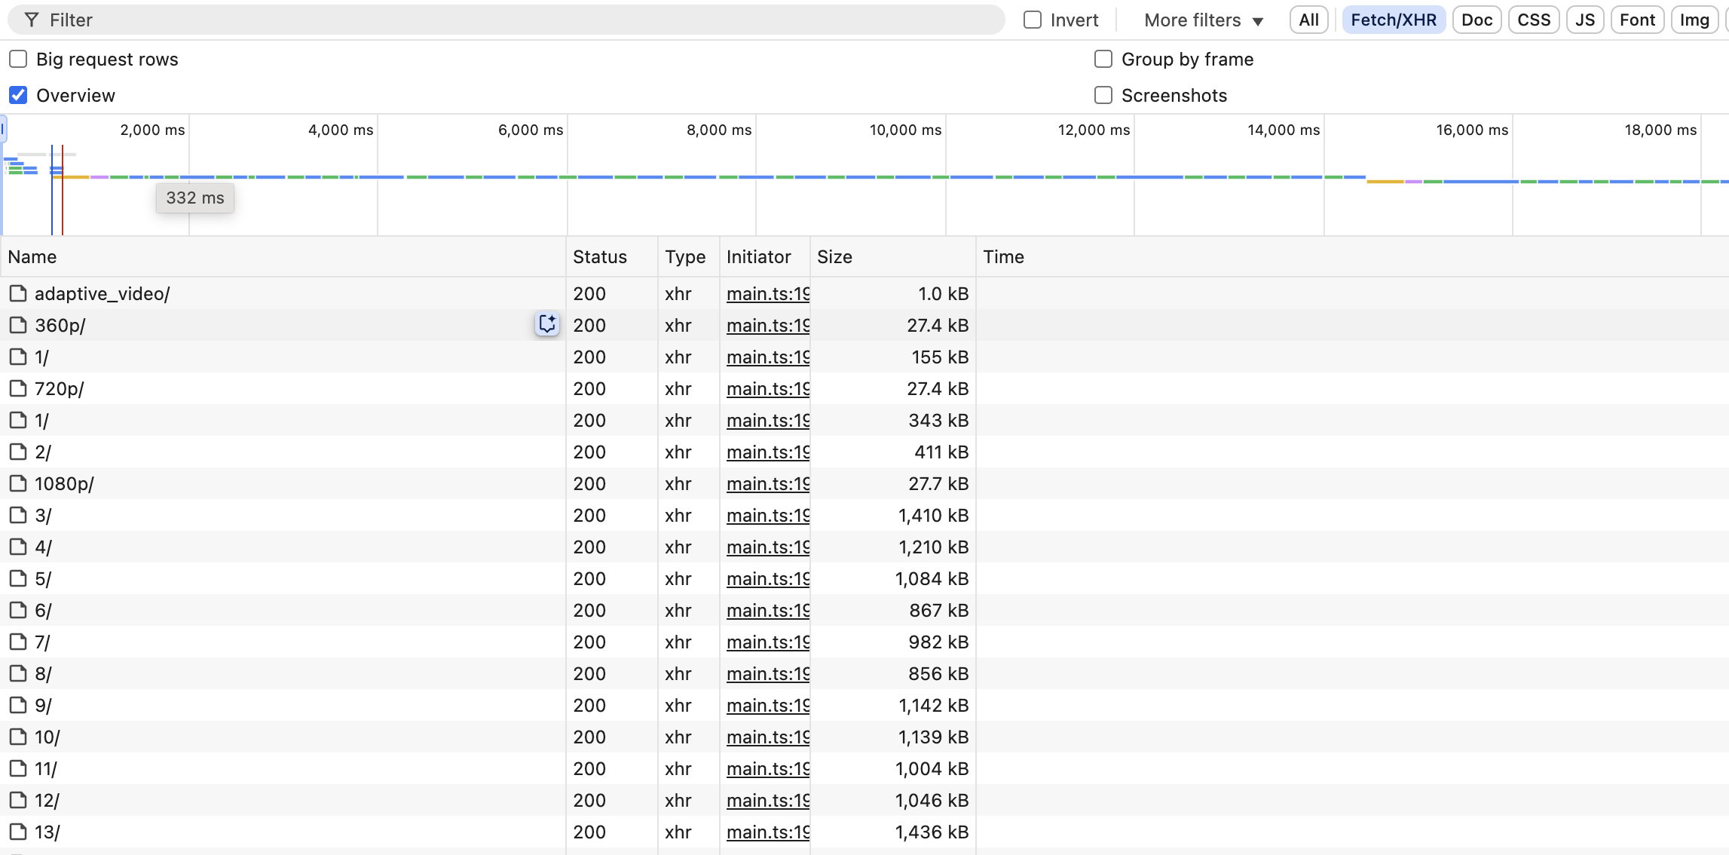This screenshot has width=1729, height=855.
Task: Open the main.ts initiator link for 3/
Action: point(767,515)
